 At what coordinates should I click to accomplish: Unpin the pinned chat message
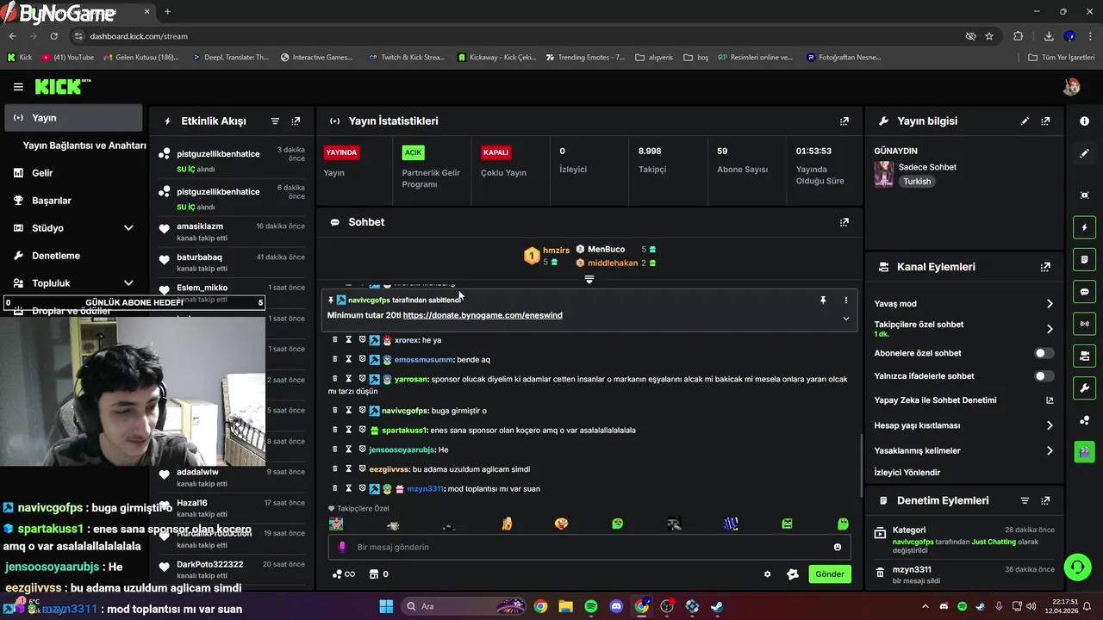click(x=823, y=301)
